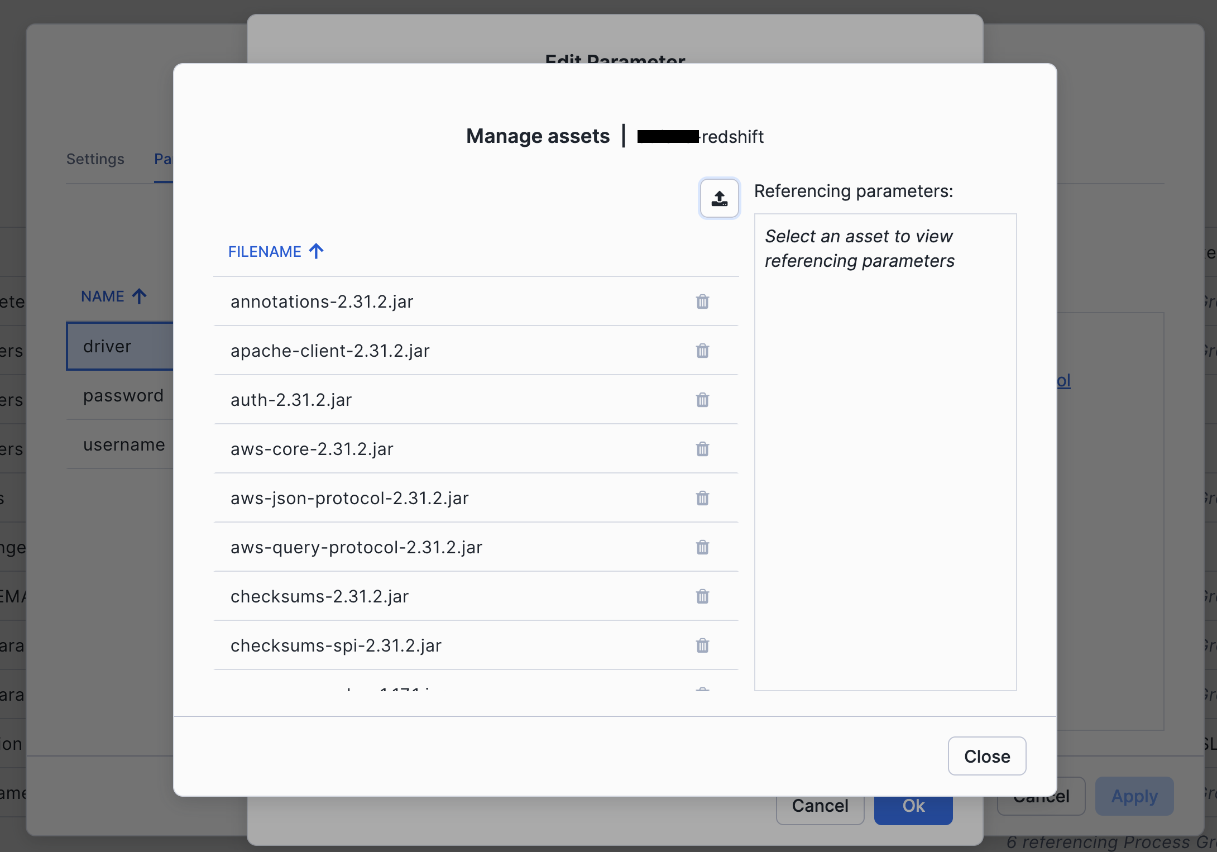This screenshot has width=1217, height=852.
Task: Delete aws-json-protocol-2.31.2.jar asset
Action: tap(702, 498)
